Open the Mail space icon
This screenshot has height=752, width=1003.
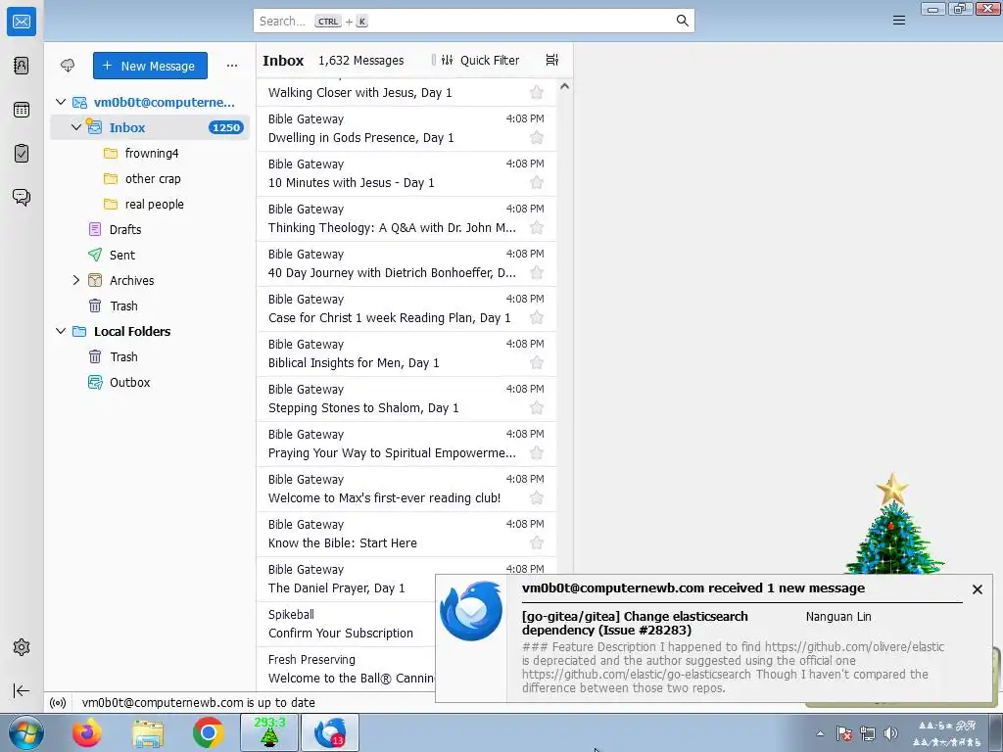pyautogui.click(x=22, y=22)
